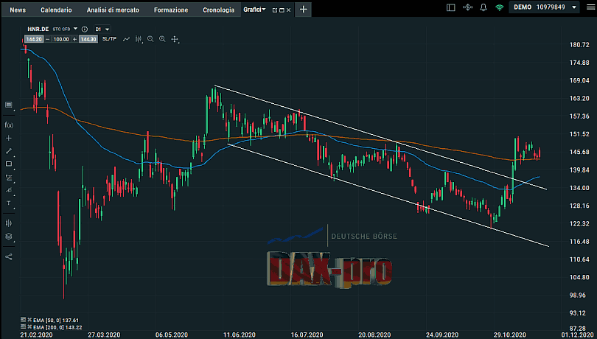Open the toolbar candlestick chart style selector
This screenshot has height=339, width=597.
point(139,39)
